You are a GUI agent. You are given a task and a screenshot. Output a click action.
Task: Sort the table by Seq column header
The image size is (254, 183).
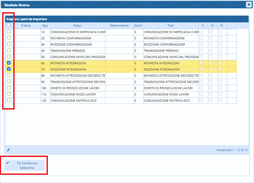click(45, 25)
